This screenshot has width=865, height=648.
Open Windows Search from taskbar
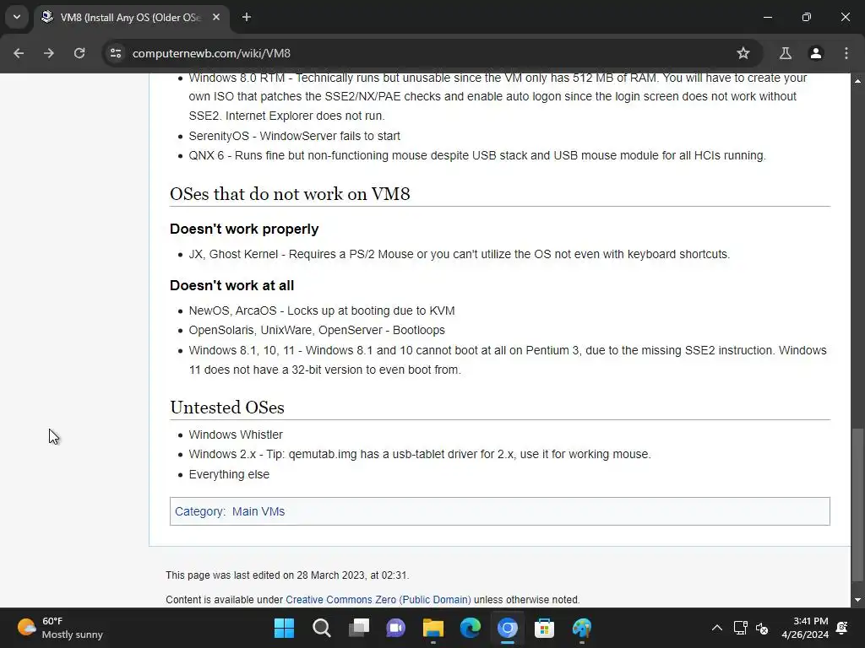(322, 628)
